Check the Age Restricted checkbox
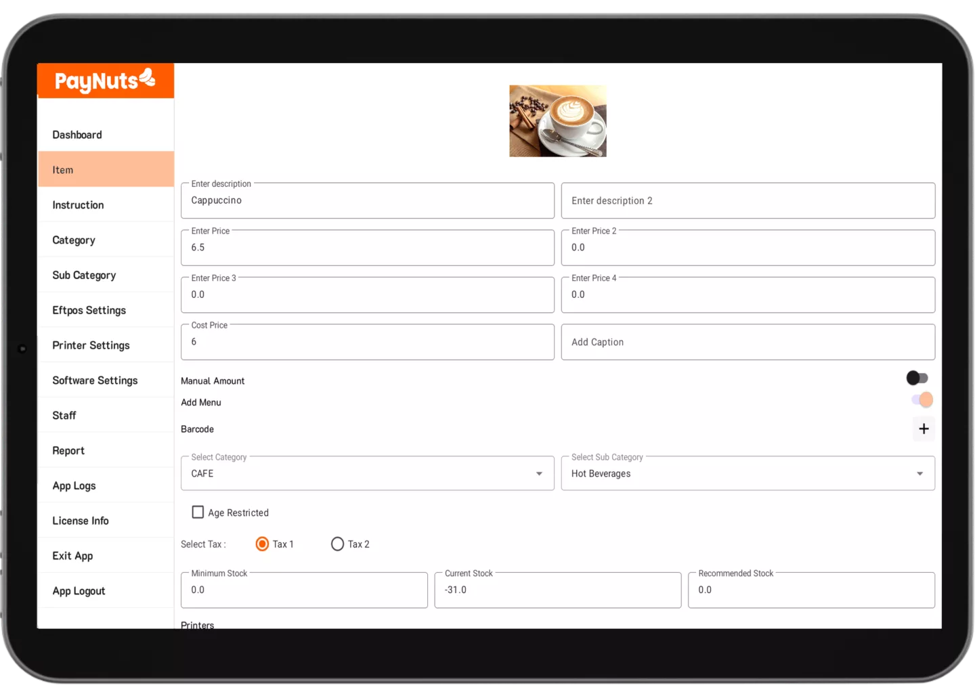 (x=197, y=512)
